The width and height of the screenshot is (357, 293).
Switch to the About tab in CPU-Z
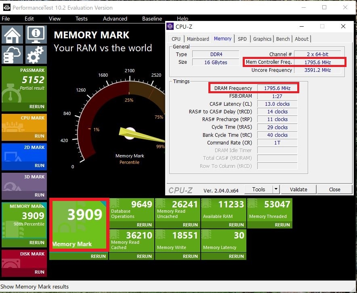coord(302,39)
